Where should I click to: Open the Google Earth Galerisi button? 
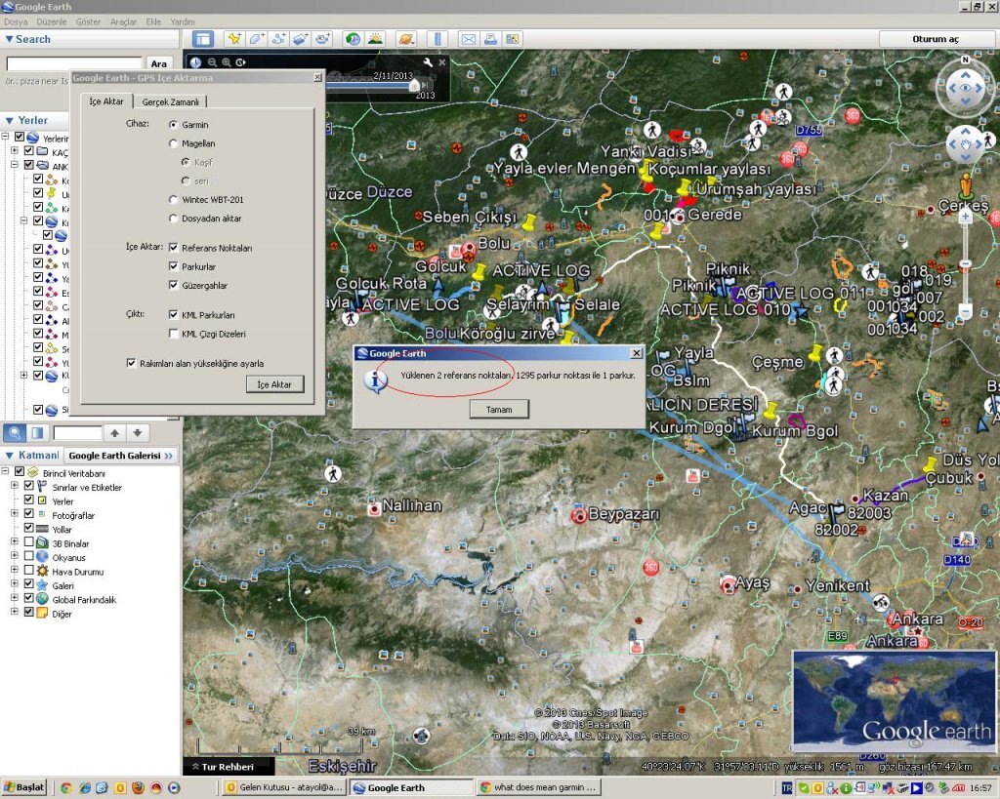click(x=120, y=456)
